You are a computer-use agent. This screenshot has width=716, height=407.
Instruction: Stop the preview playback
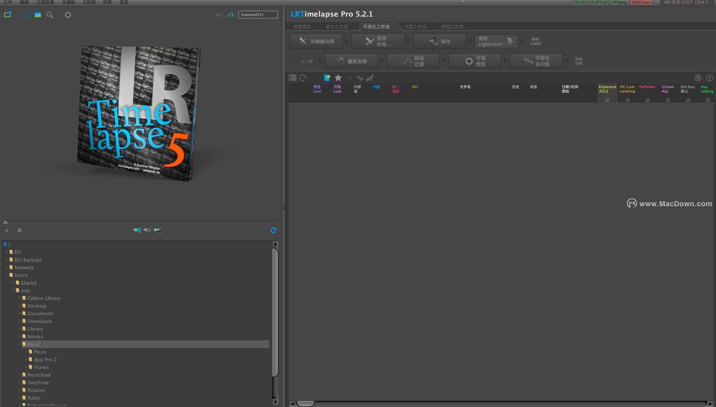pyautogui.click(x=19, y=230)
